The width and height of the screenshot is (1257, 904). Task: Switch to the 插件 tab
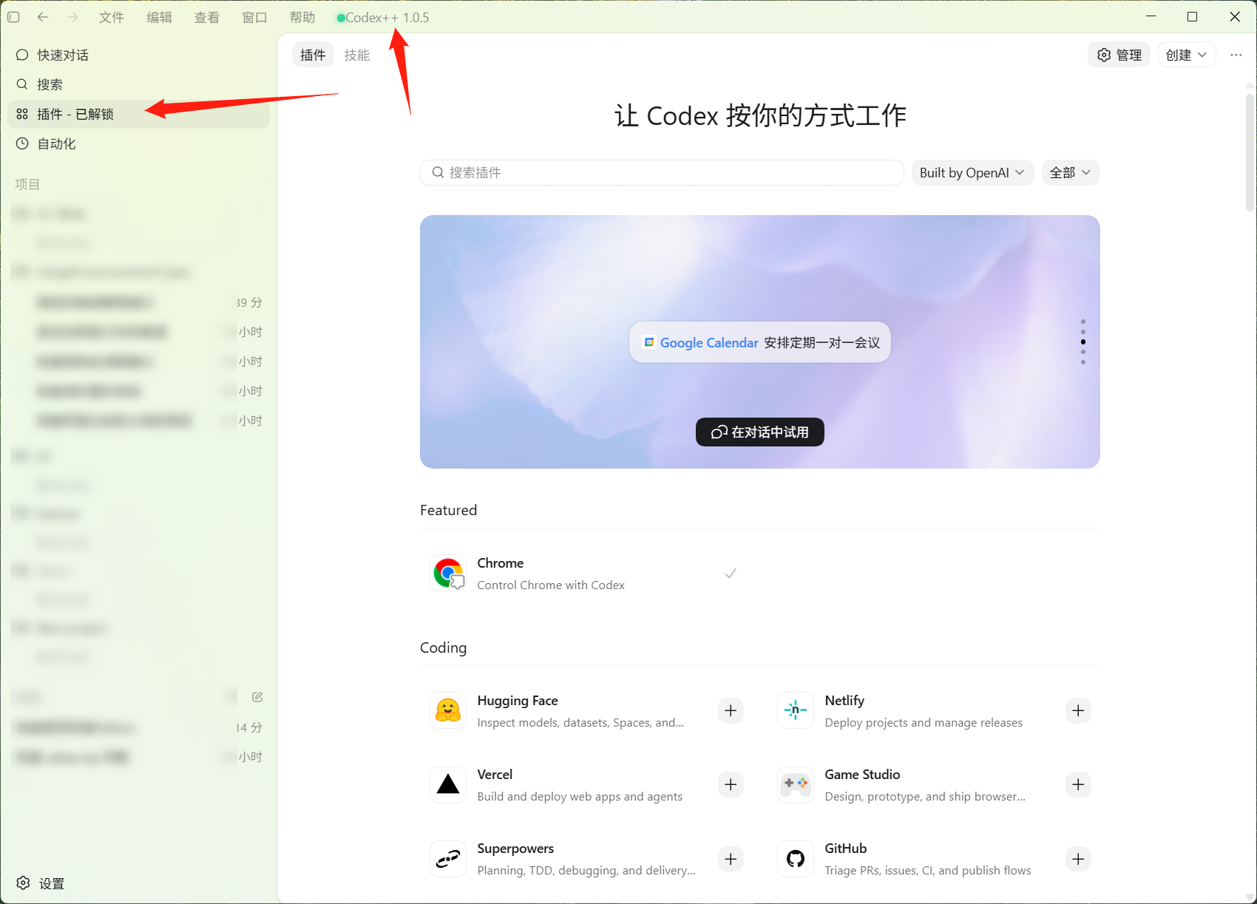click(313, 55)
